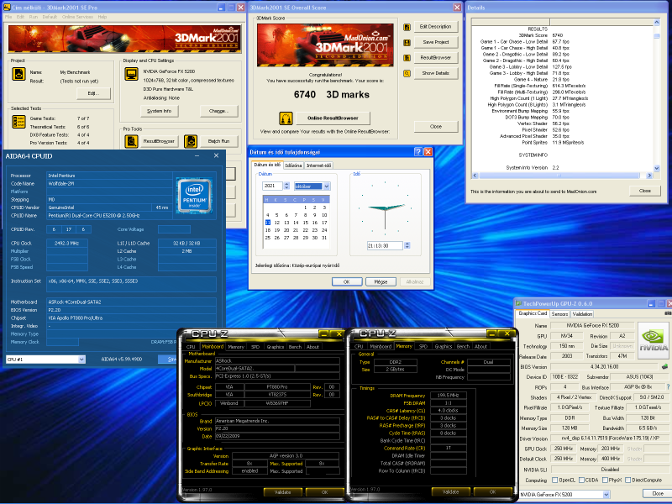Open the CPU #1 dropdown in AIDA64

pyautogui.click(x=81, y=360)
